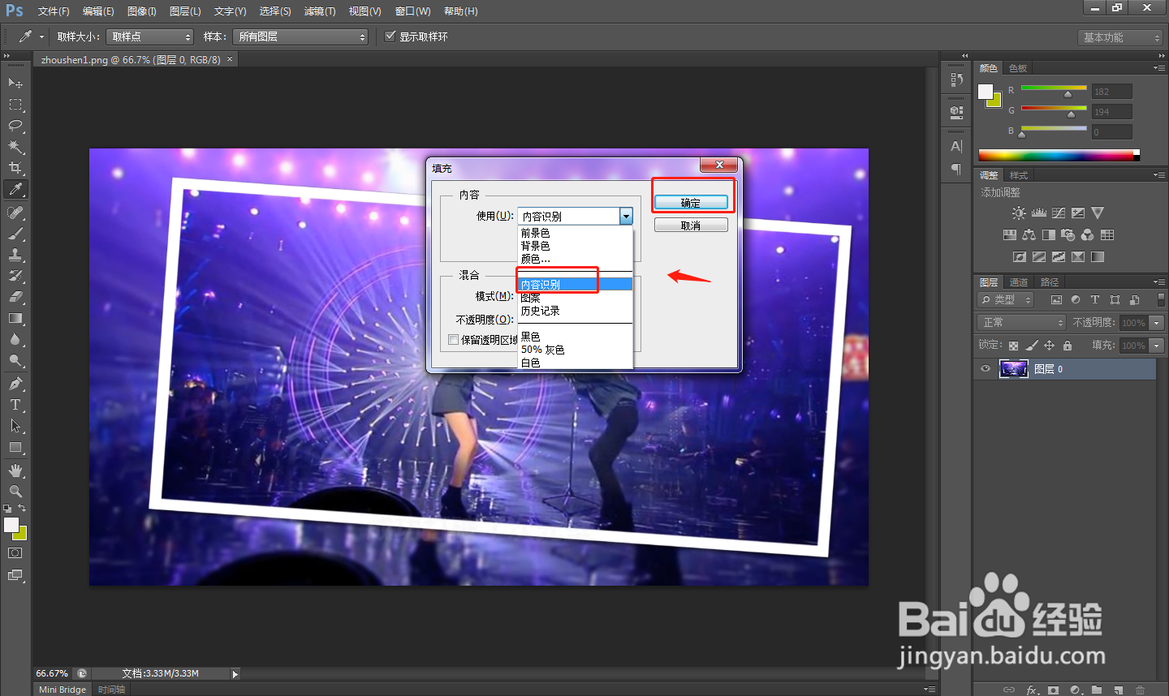Open the layer Opacity slider arrow
The width and height of the screenshot is (1169, 696).
(1157, 323)
